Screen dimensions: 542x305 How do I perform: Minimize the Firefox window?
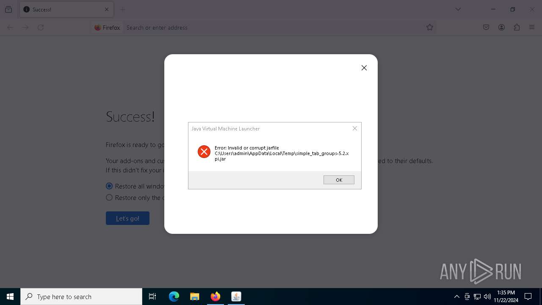[493, 9]
